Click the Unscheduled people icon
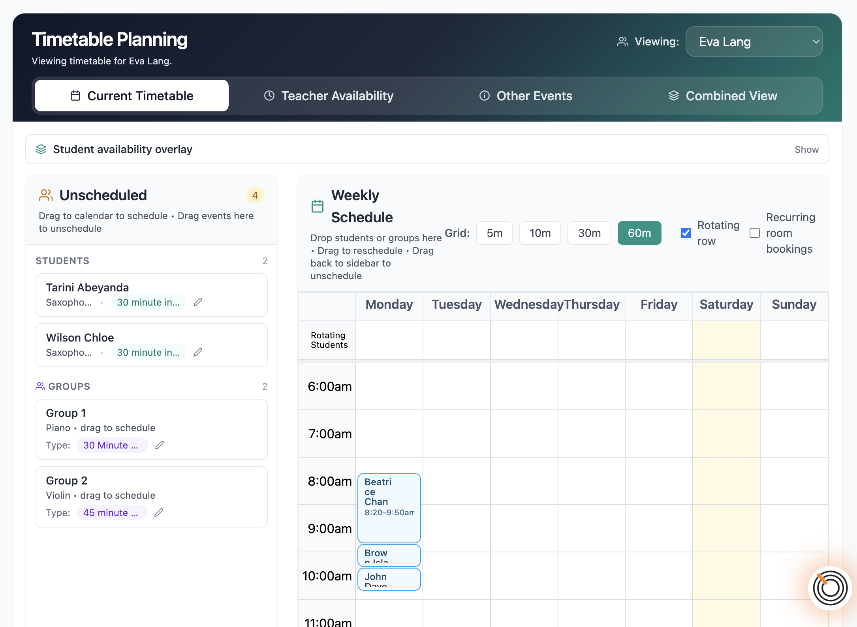857x627 pixels. click(x=46, y=195)
